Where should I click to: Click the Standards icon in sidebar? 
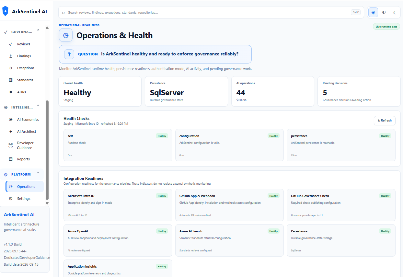pos(11,80)
